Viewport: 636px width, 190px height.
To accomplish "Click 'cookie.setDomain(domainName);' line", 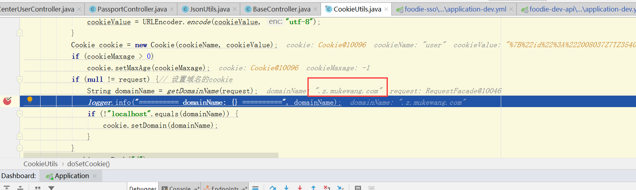I will pos(160,125).
